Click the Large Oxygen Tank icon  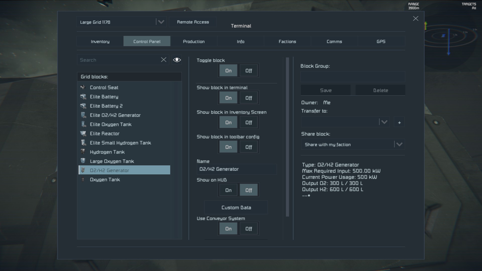[x=83, y=161]
